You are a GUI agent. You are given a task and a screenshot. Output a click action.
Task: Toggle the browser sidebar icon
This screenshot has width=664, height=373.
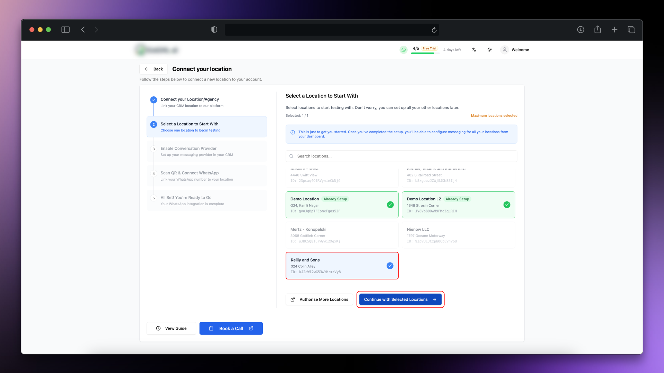coord(65,30)
